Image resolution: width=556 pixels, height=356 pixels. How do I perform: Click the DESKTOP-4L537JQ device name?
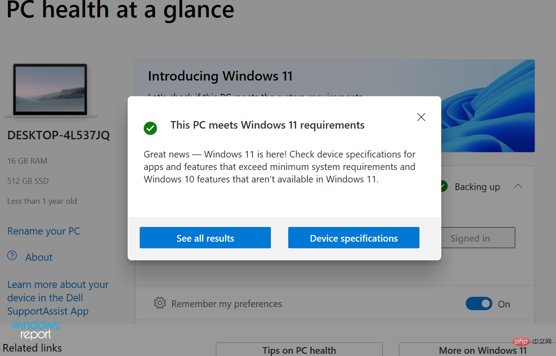(58, 135)
